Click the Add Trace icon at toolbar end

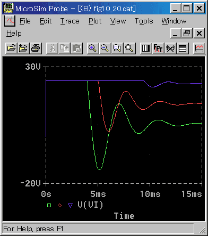(199, 48)
